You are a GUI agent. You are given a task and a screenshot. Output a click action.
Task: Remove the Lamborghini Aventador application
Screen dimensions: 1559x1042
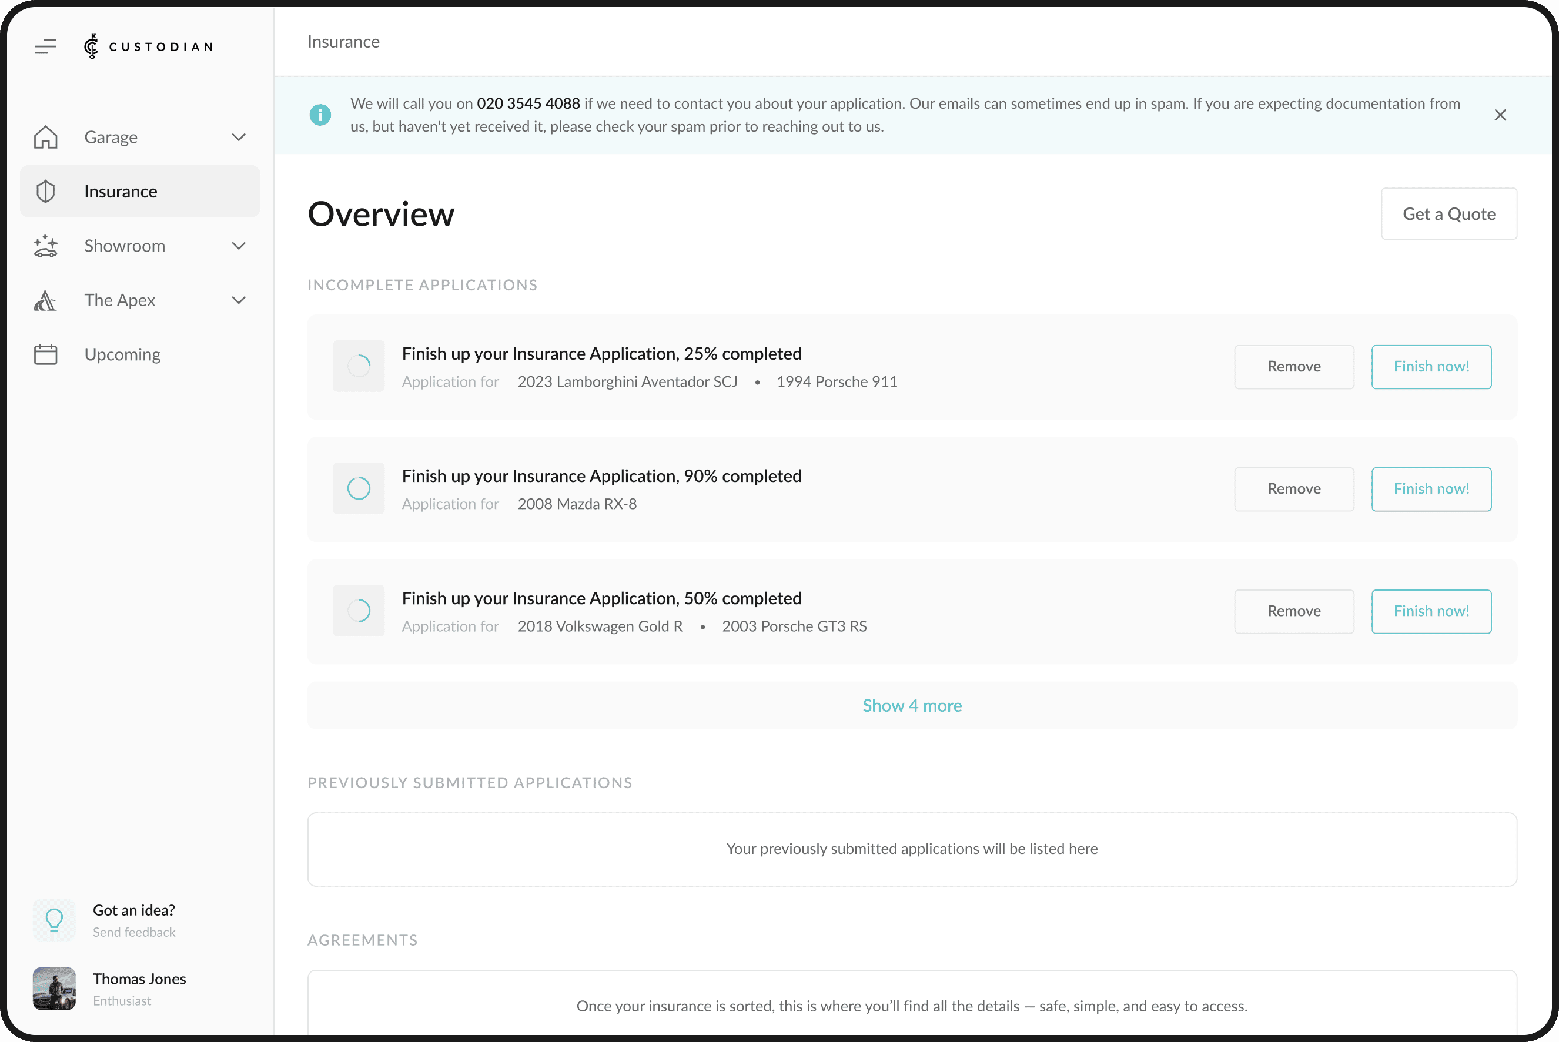[1293, 367]
